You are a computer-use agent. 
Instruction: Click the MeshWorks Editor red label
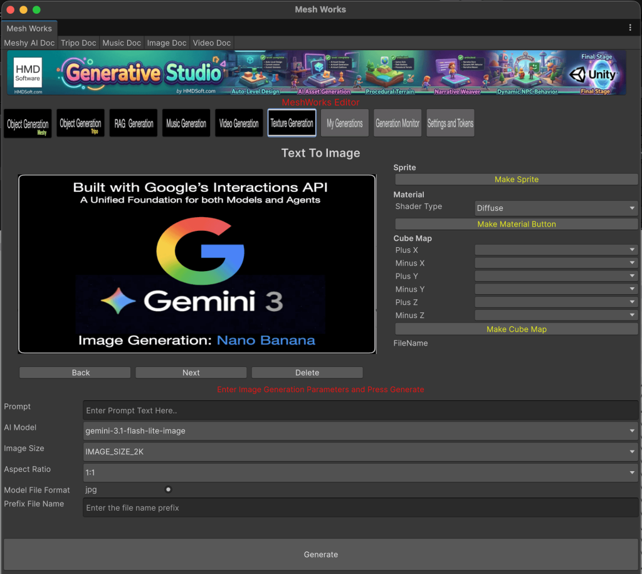[320, 102]
